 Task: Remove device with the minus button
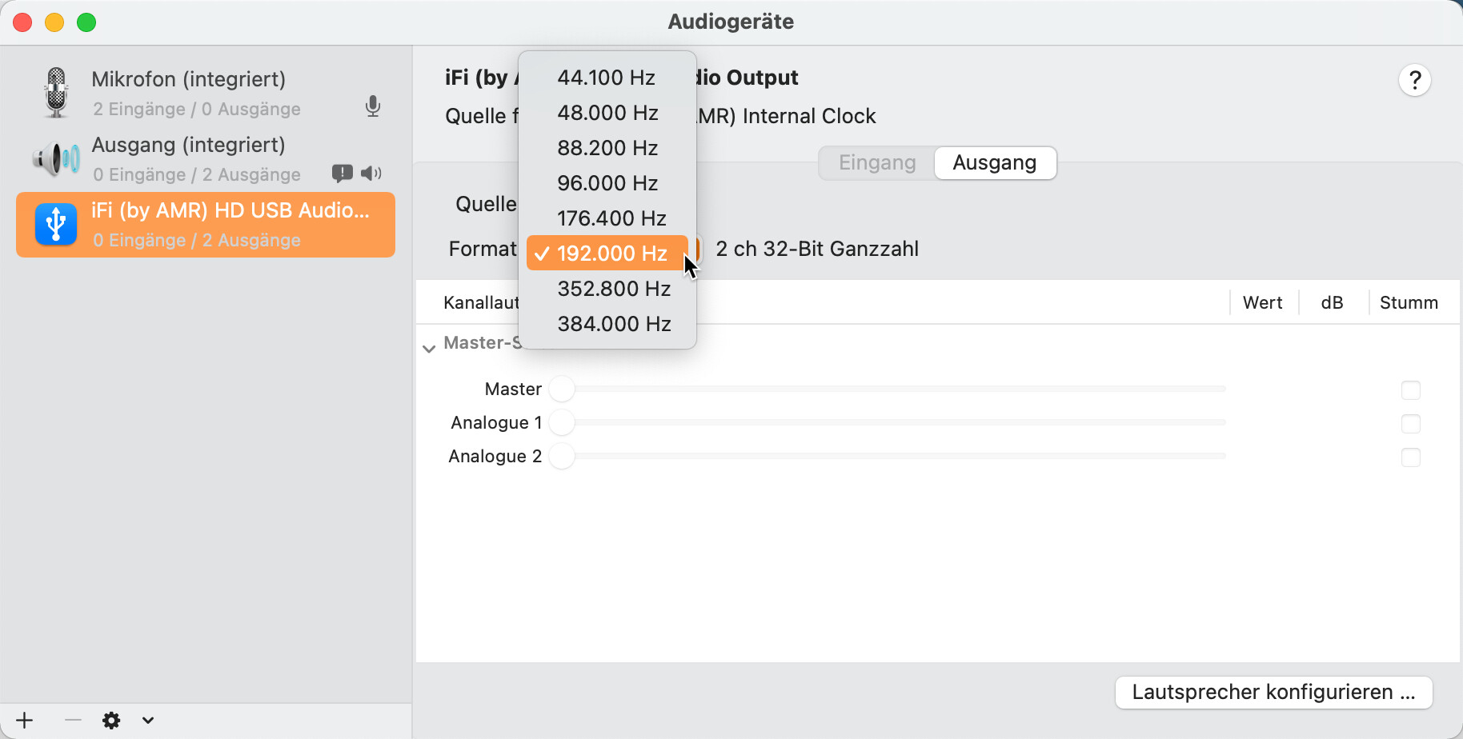[73, 721]
